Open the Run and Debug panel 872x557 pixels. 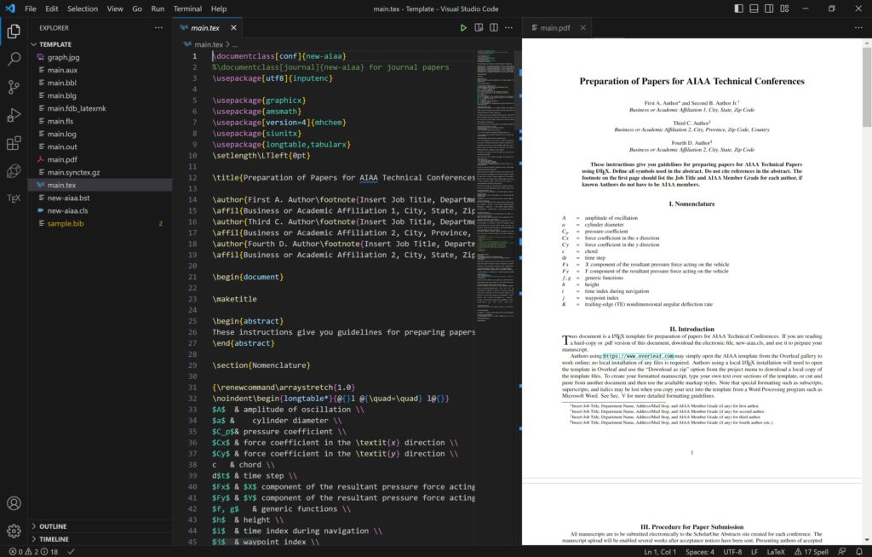(x=12, y=114)
